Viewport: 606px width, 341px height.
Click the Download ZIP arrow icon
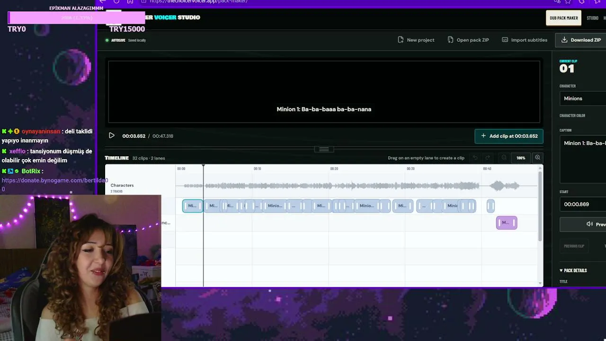click(564, 40)
